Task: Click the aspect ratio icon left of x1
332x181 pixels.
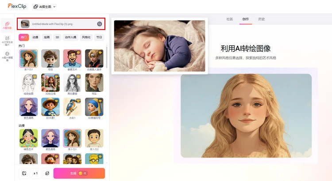Action: coord(24,173)
